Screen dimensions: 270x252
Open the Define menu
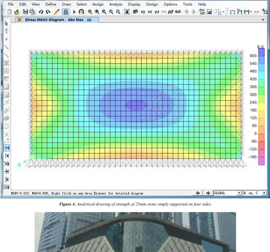tap(51, 4)
